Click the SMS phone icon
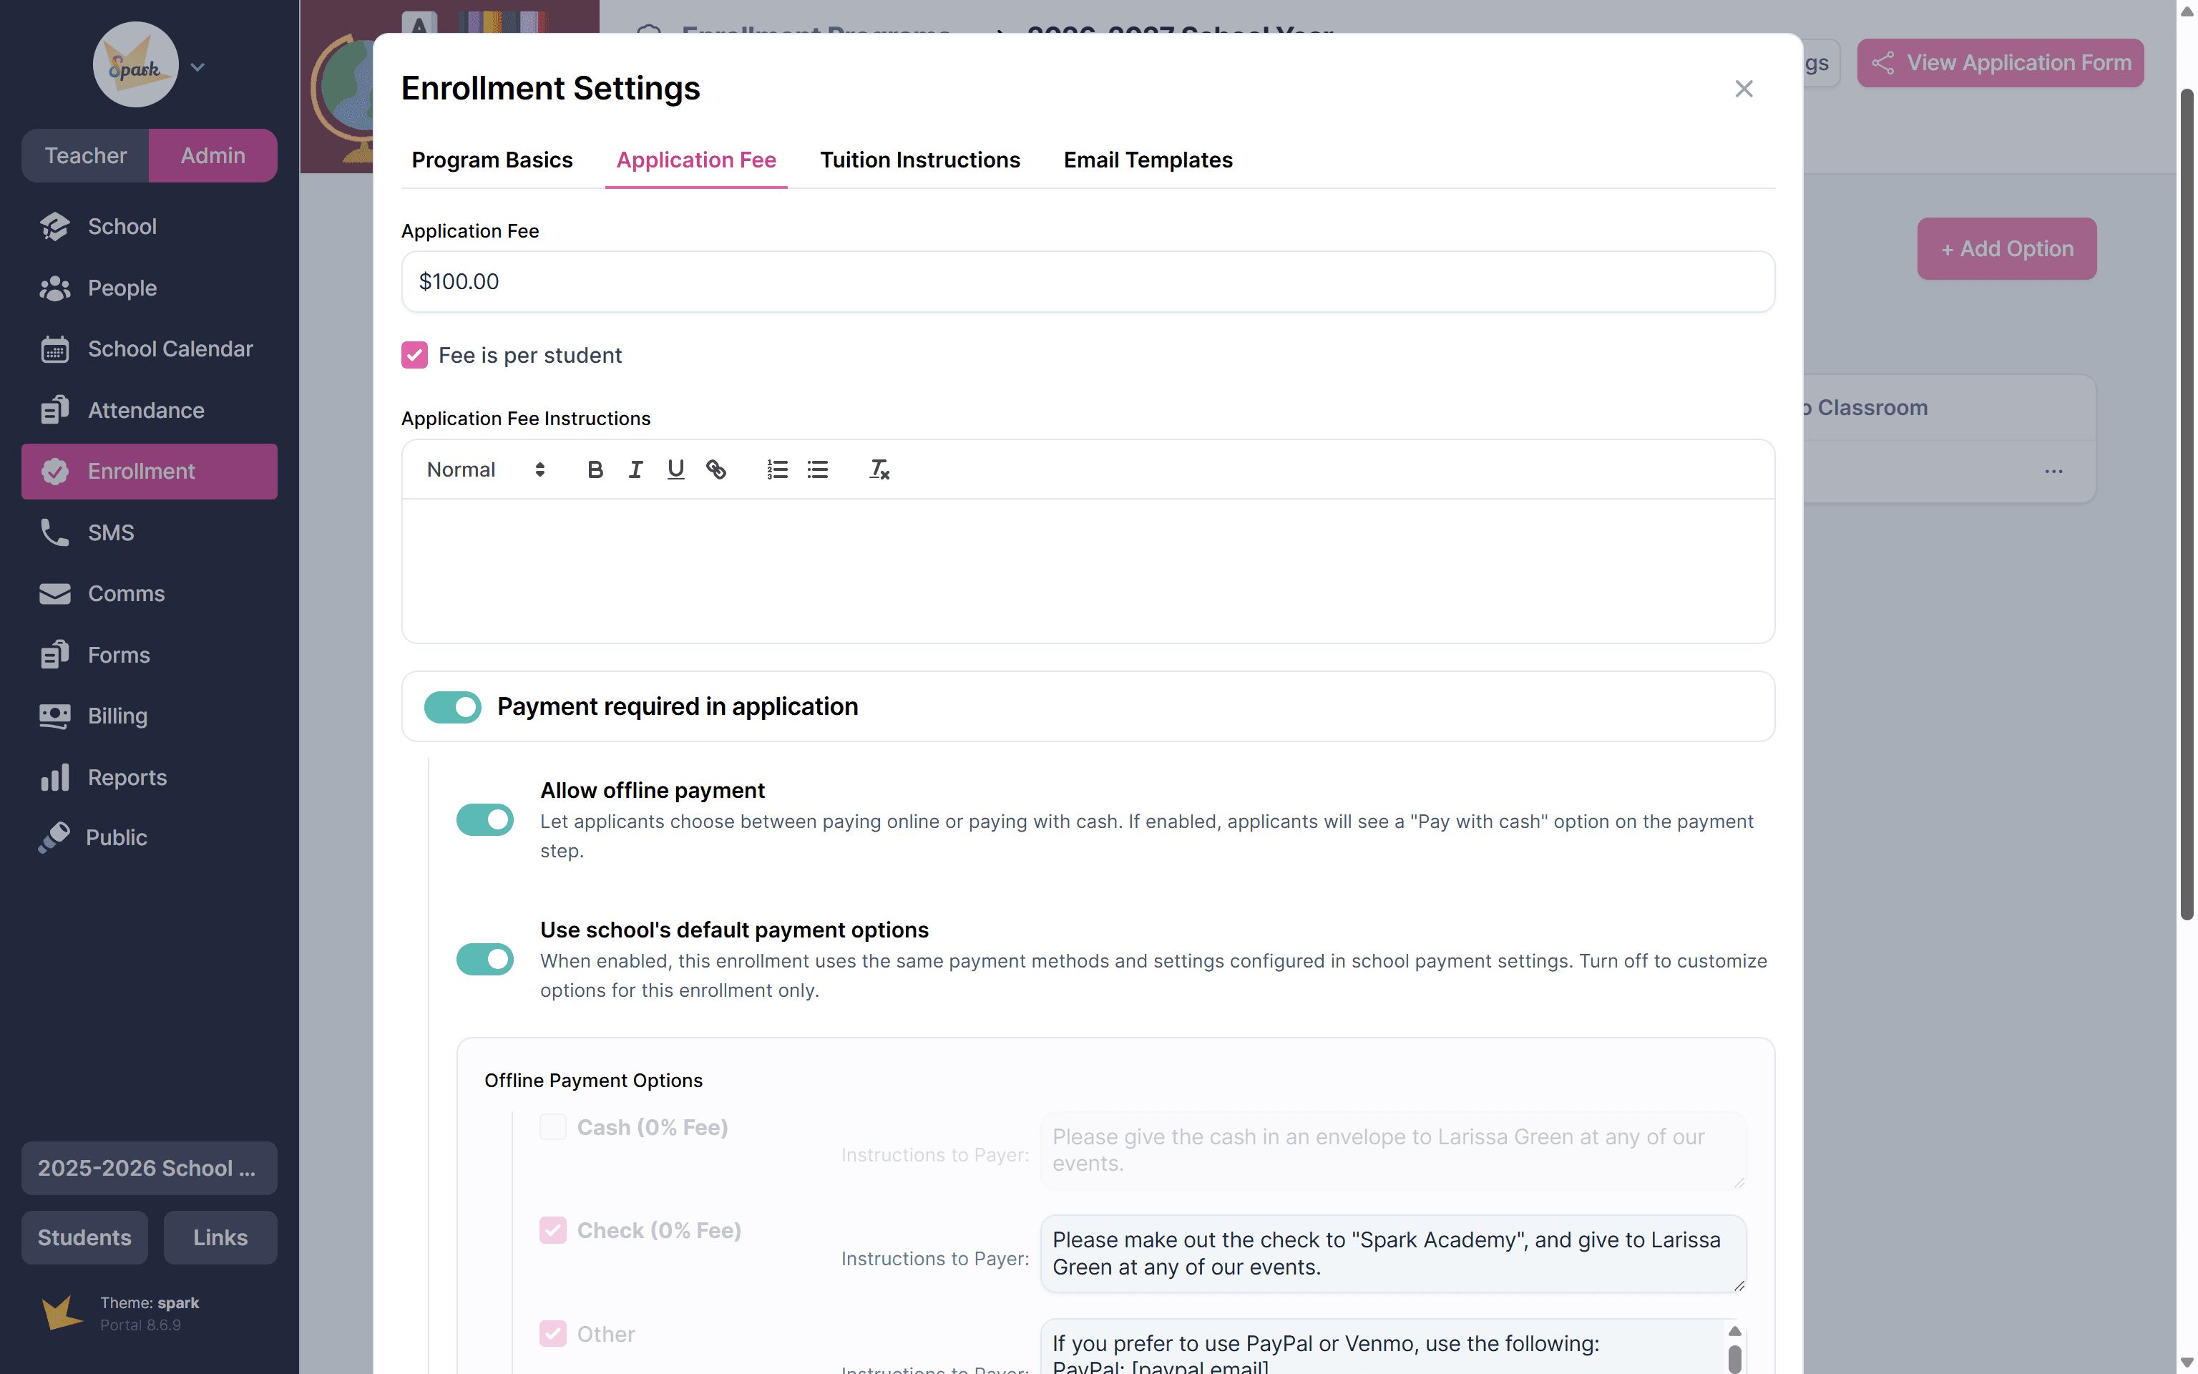The height and width of the screenshot is (1374, 2198). click(54, 532)
